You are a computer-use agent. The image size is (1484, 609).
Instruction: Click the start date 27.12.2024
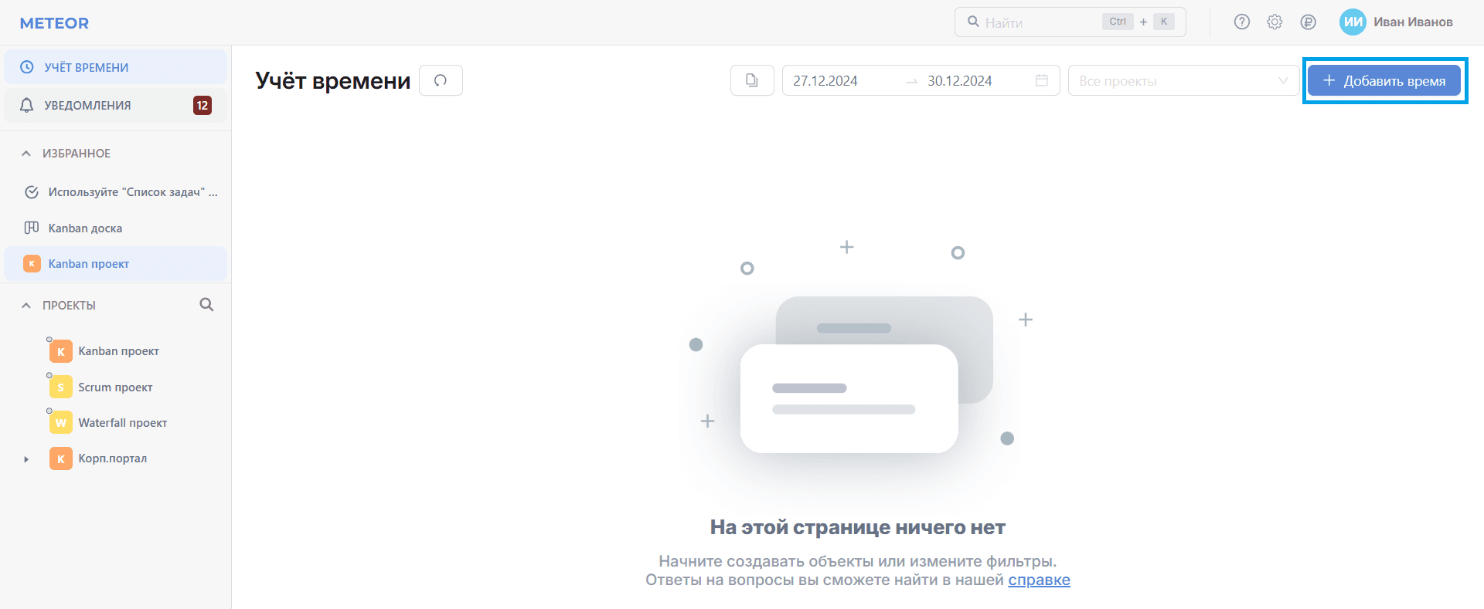point(825,81)
